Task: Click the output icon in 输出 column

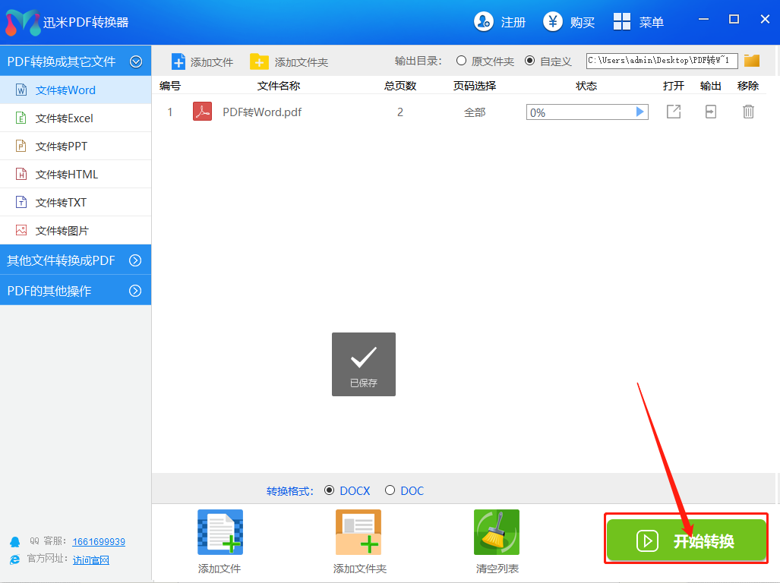Action: 710,112
